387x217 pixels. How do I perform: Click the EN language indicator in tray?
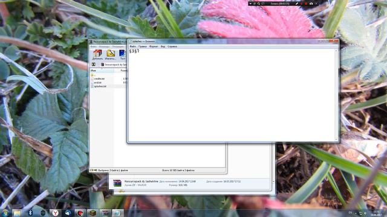350,213
